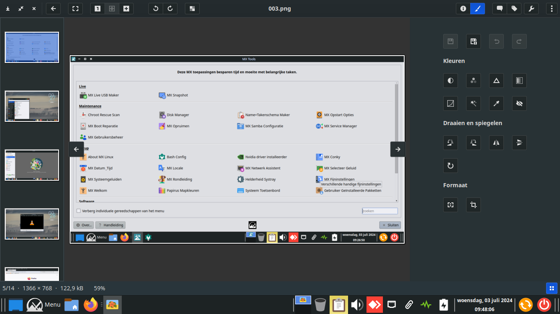This screenshot has height=314, width=560.
Task: Click the save as icon in edit panel
Action: click(473, 41)
